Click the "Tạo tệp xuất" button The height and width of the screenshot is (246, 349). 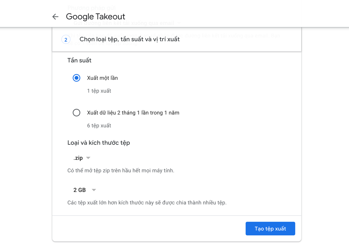point(270,229)
